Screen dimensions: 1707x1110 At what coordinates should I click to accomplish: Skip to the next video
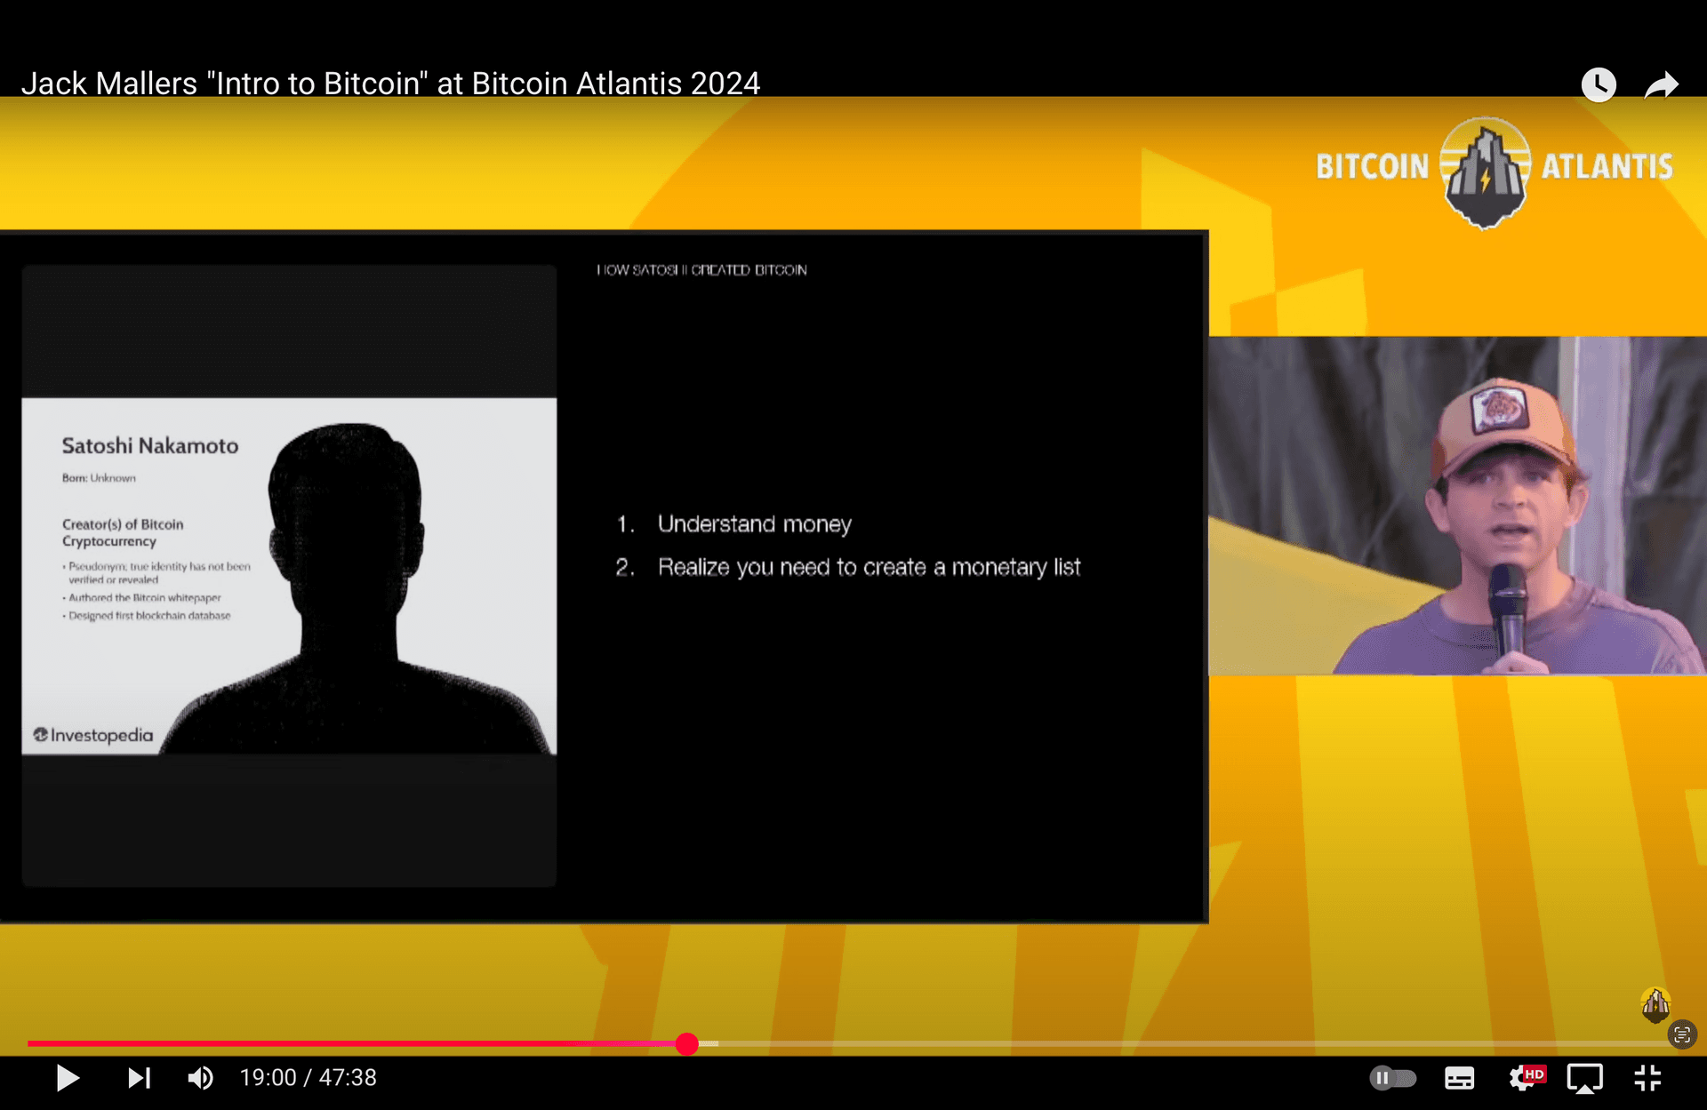click(x=139, y=1078)
